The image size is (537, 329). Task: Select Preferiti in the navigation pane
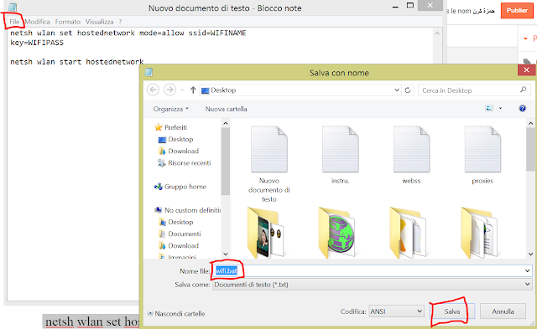(171, 127)
